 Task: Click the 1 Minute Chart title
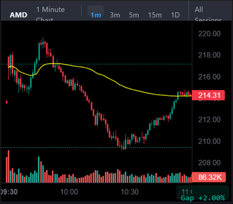(x=50, y=14)
